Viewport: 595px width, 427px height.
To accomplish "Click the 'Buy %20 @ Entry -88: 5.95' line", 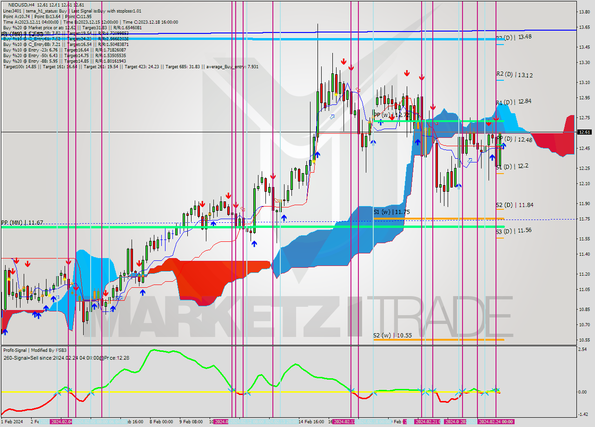I will coord(64,61).
